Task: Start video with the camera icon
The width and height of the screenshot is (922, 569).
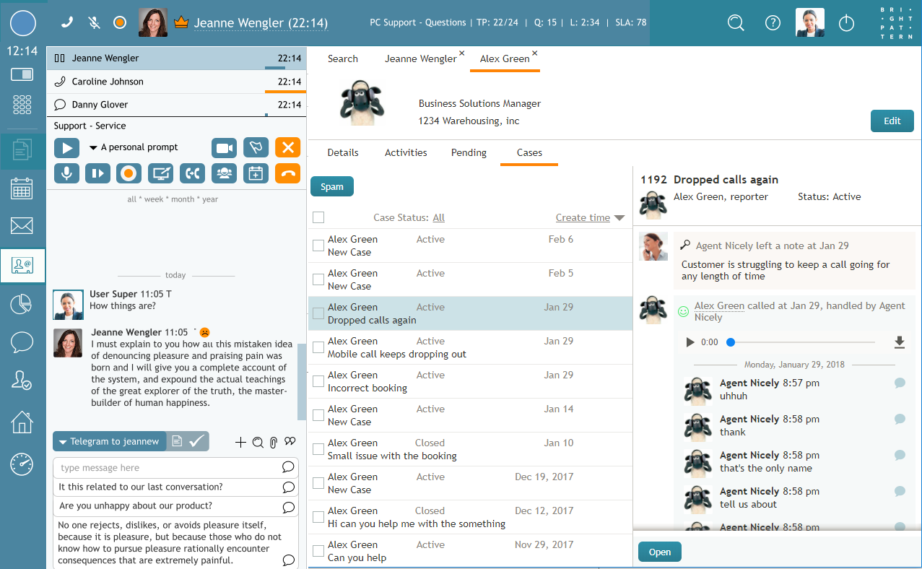Action: click(x=225, y=148)
